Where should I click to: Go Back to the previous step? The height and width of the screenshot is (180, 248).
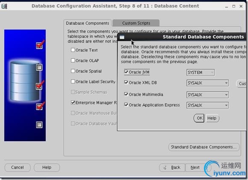pos(172,167)
